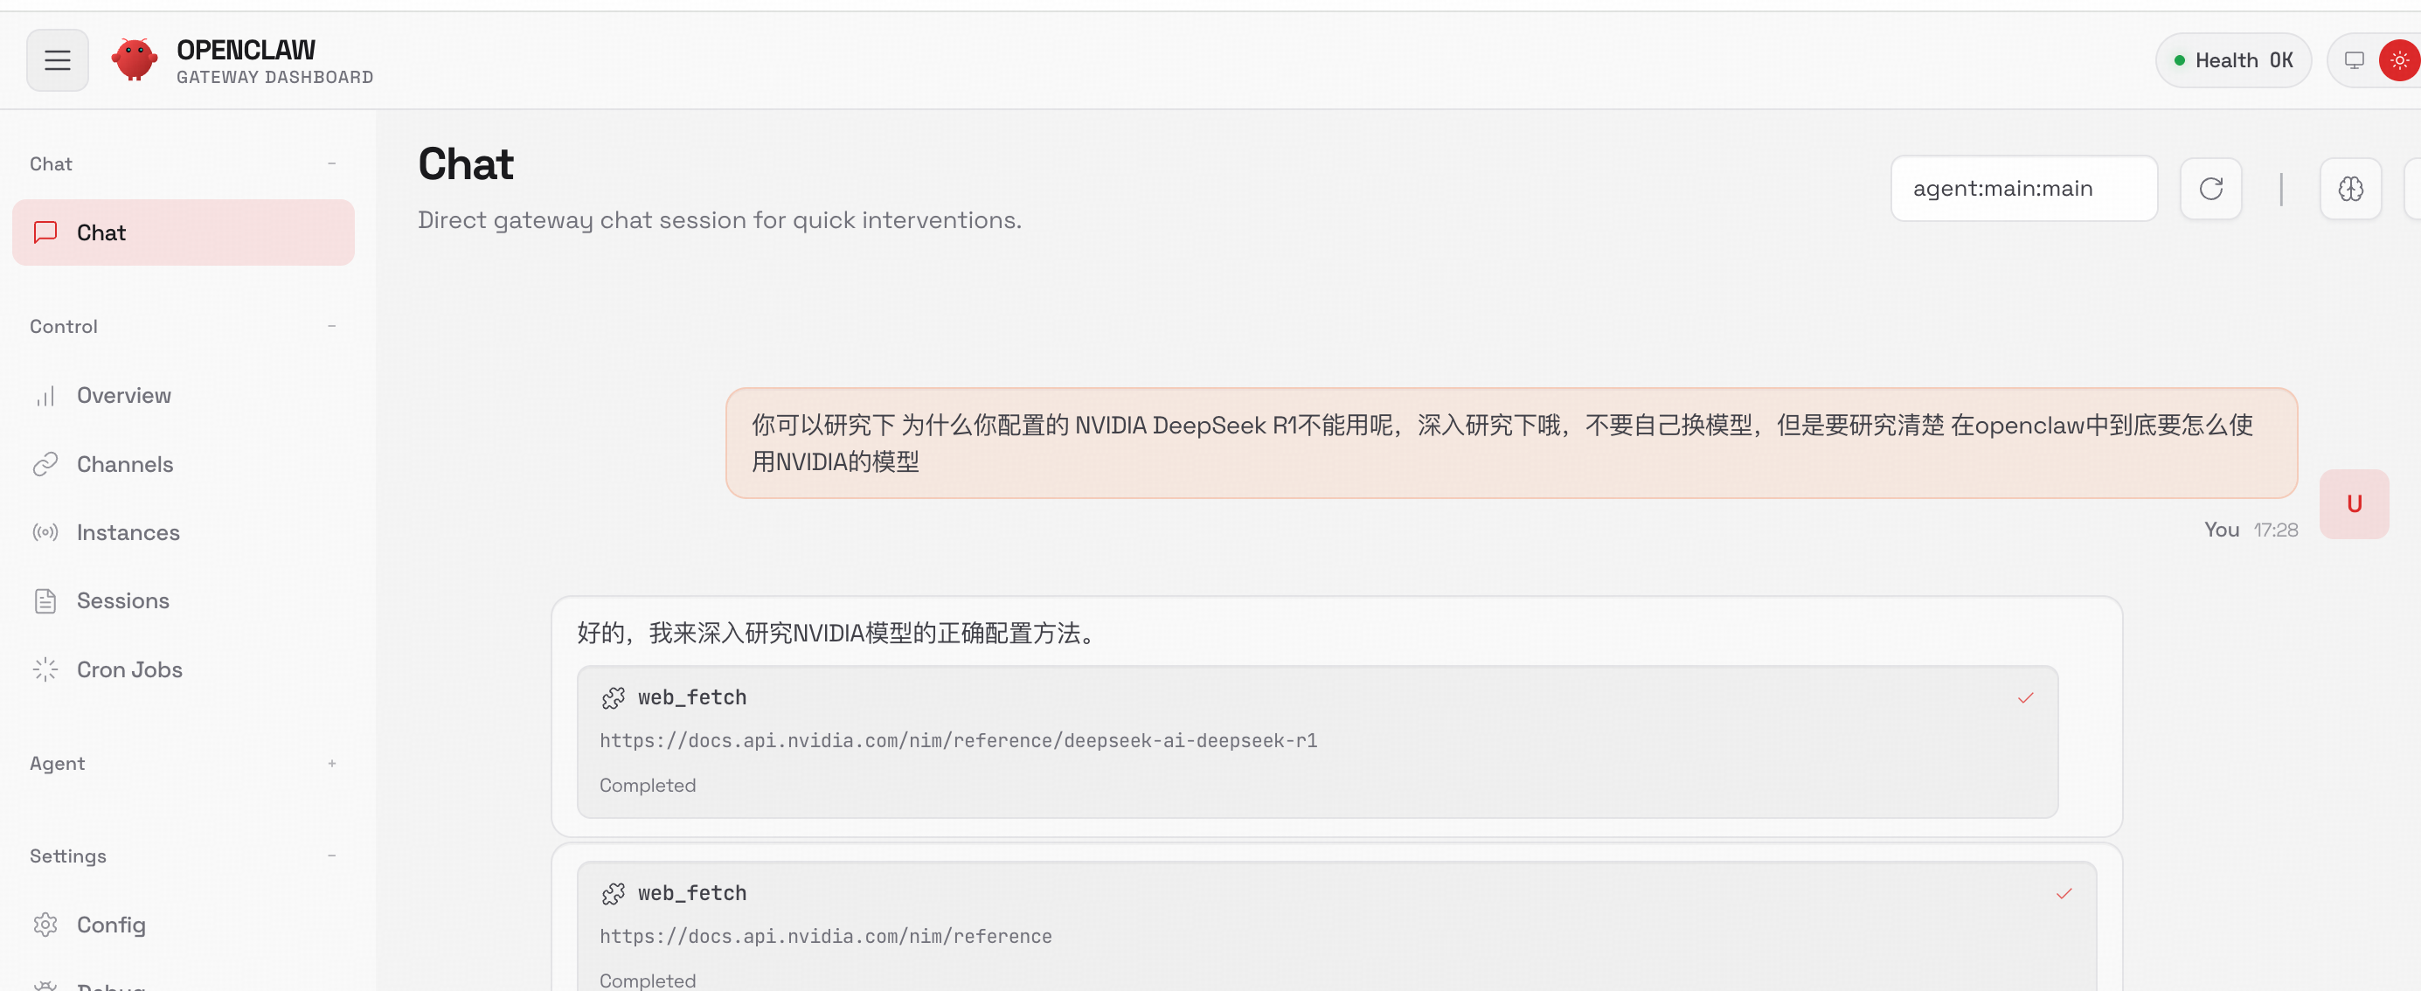Expand the Agent sidebar section
Image resolution: width=2421 pixels, height=991 pixels.
tap(332, 764)
